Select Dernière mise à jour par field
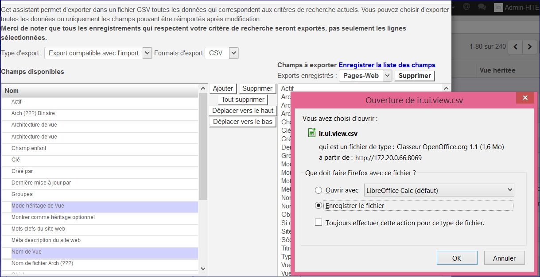Screen dimensions: 540x277 pos(100,183)
